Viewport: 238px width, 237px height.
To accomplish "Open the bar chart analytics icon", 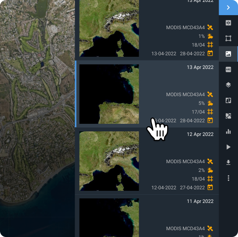I will 228,131.
